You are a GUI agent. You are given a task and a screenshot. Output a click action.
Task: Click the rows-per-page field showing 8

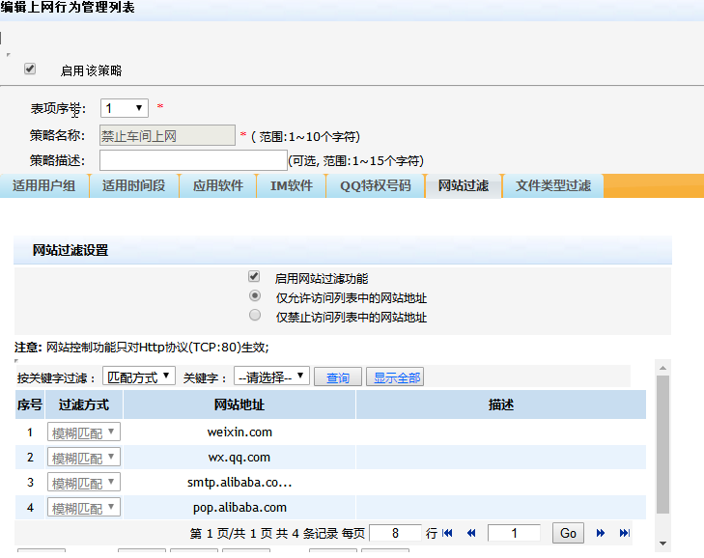point(395,533)
